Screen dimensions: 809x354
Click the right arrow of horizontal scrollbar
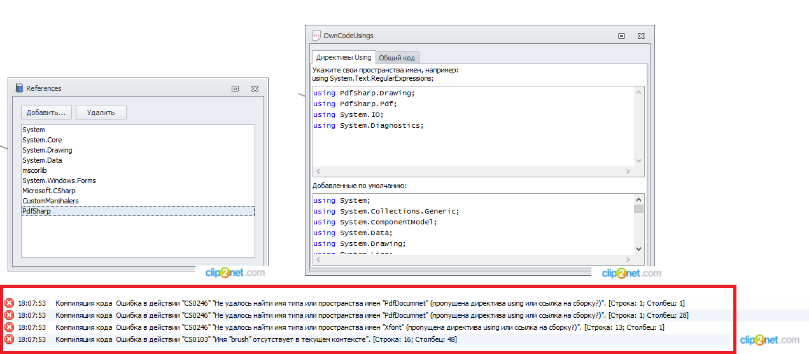point(629,172)
